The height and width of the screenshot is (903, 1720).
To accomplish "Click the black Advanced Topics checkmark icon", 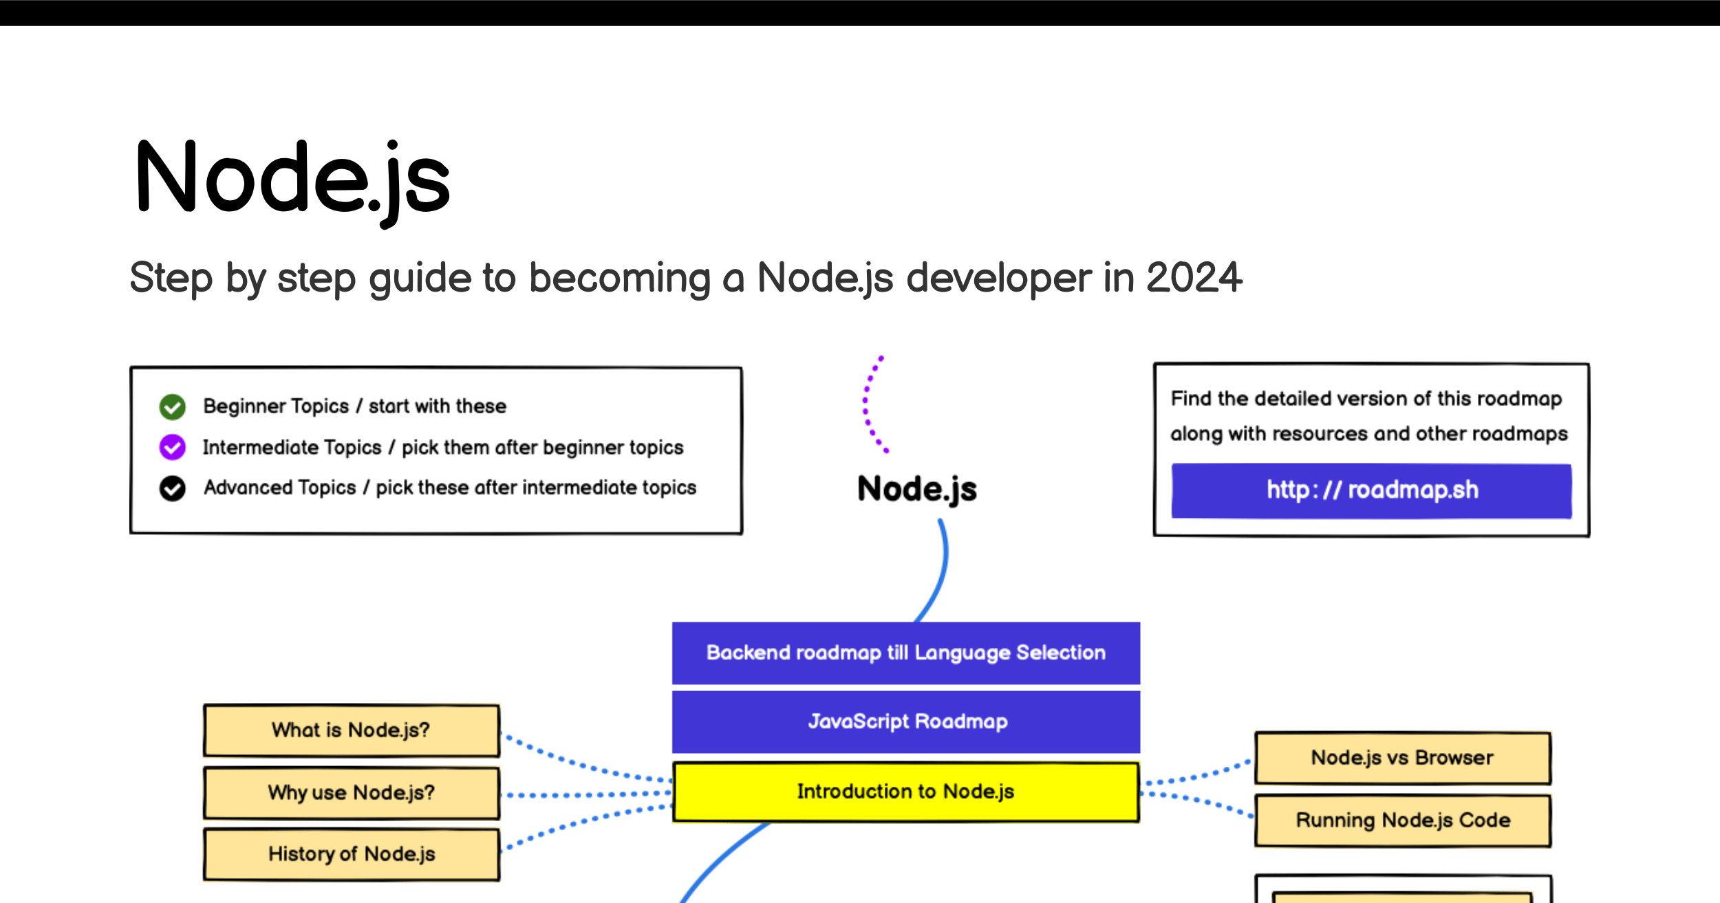I will coord(172,488).
